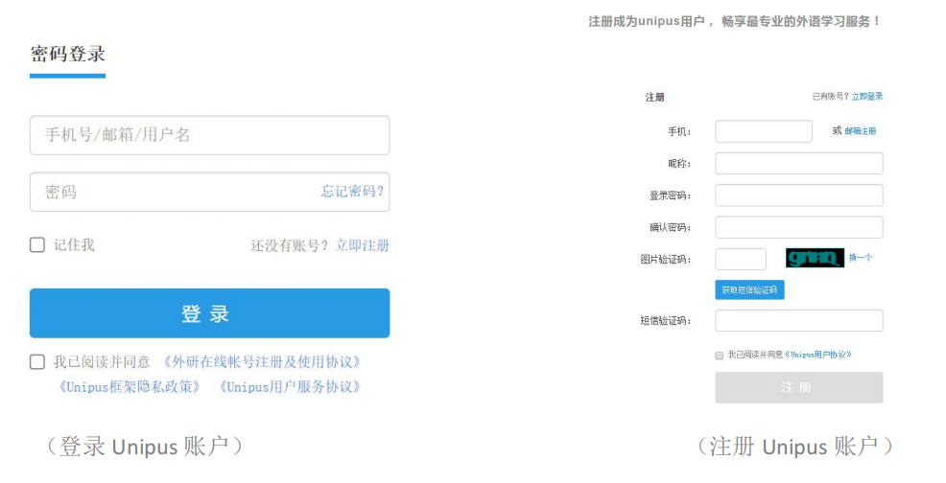This screenshot has width=946, height=483.
Task: Check the 记住我 remember-me checkbox
Action: tap(37, 245)
